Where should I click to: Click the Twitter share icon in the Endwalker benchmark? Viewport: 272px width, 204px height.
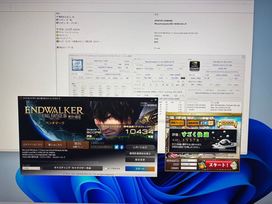(116, 147)
